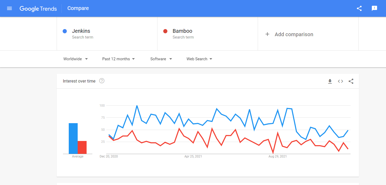Expand the Past 12 months dropdown
Image resolution: width=386 pixels, height=185 pixels.
[x=118, y=59]
